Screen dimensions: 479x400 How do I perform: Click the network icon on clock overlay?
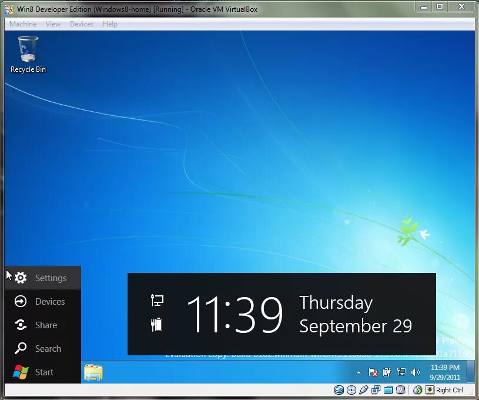(x=158, y=301)
